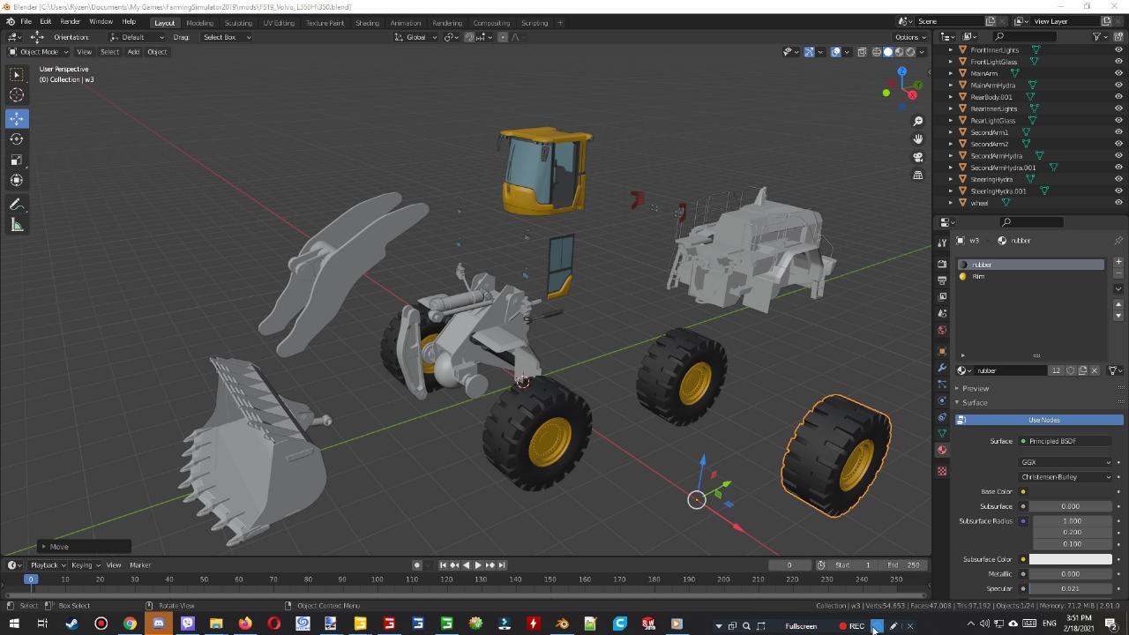Click the Principled BSDF surface shader button
The height and width of the screenshot is (635, 1129).
(1065, 441)
